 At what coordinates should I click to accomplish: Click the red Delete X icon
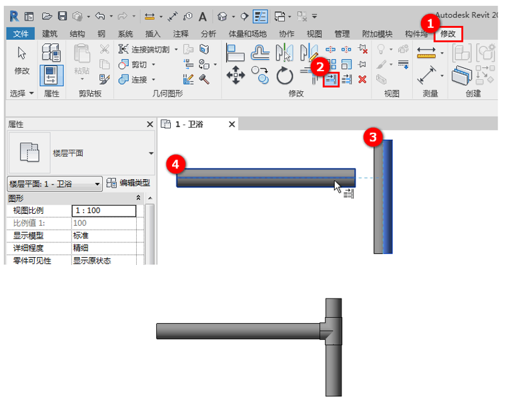click(362, 79)
